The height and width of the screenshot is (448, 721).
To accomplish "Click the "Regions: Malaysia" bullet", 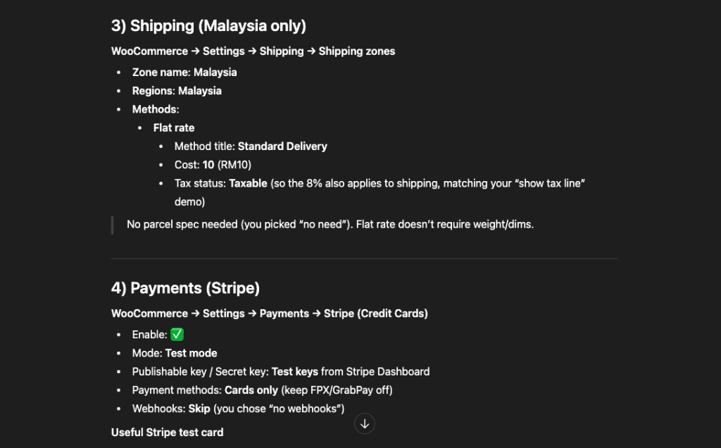I will 177,90.
